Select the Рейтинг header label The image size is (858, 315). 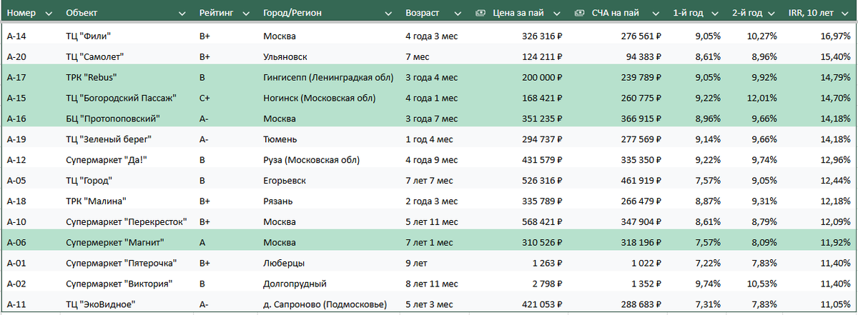pos(217,14)
